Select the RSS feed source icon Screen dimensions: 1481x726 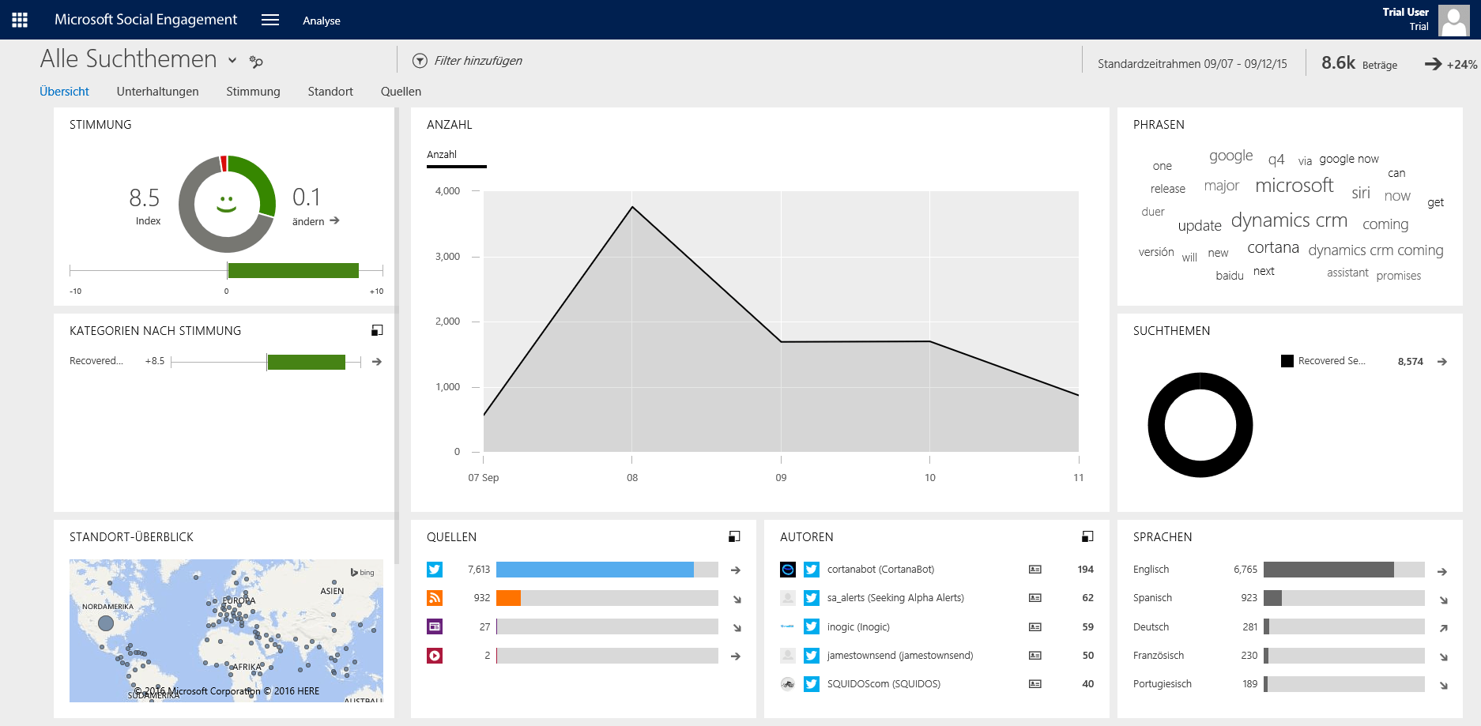pos(435,598)
